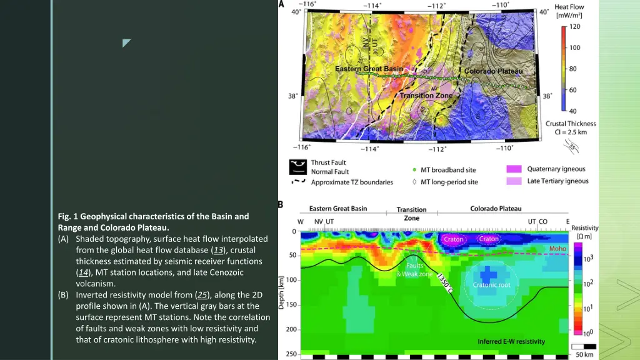The width and height of the screenshot is (640, 360).
Task: Click the 'CO' state label above panel B
Action: point(543,222)
